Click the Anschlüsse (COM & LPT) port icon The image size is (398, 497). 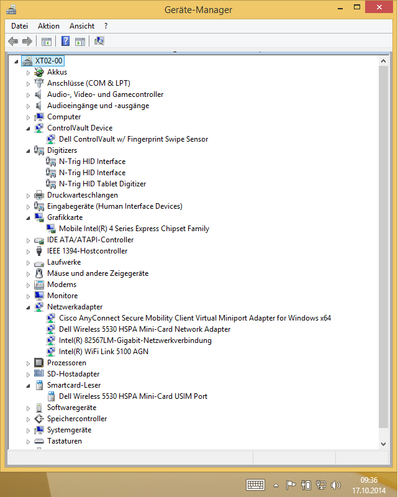pos(39,83)
